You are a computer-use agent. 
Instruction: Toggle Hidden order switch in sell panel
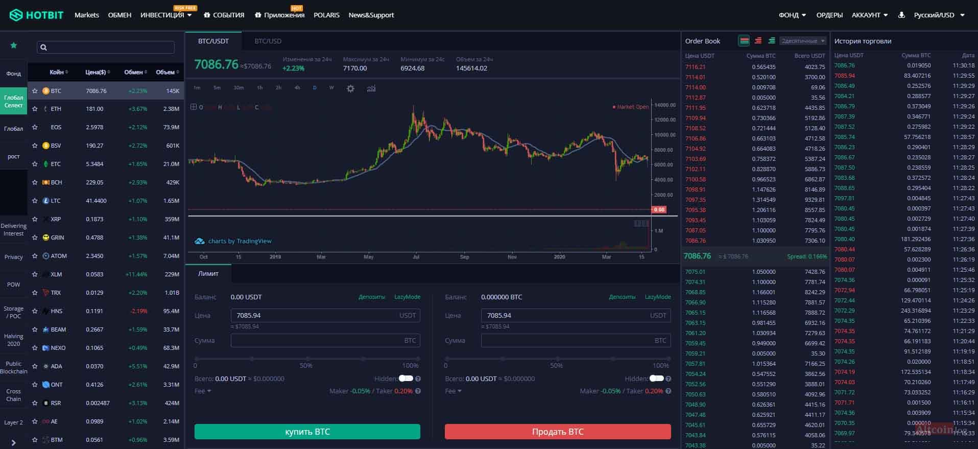(x=656, y=379)
